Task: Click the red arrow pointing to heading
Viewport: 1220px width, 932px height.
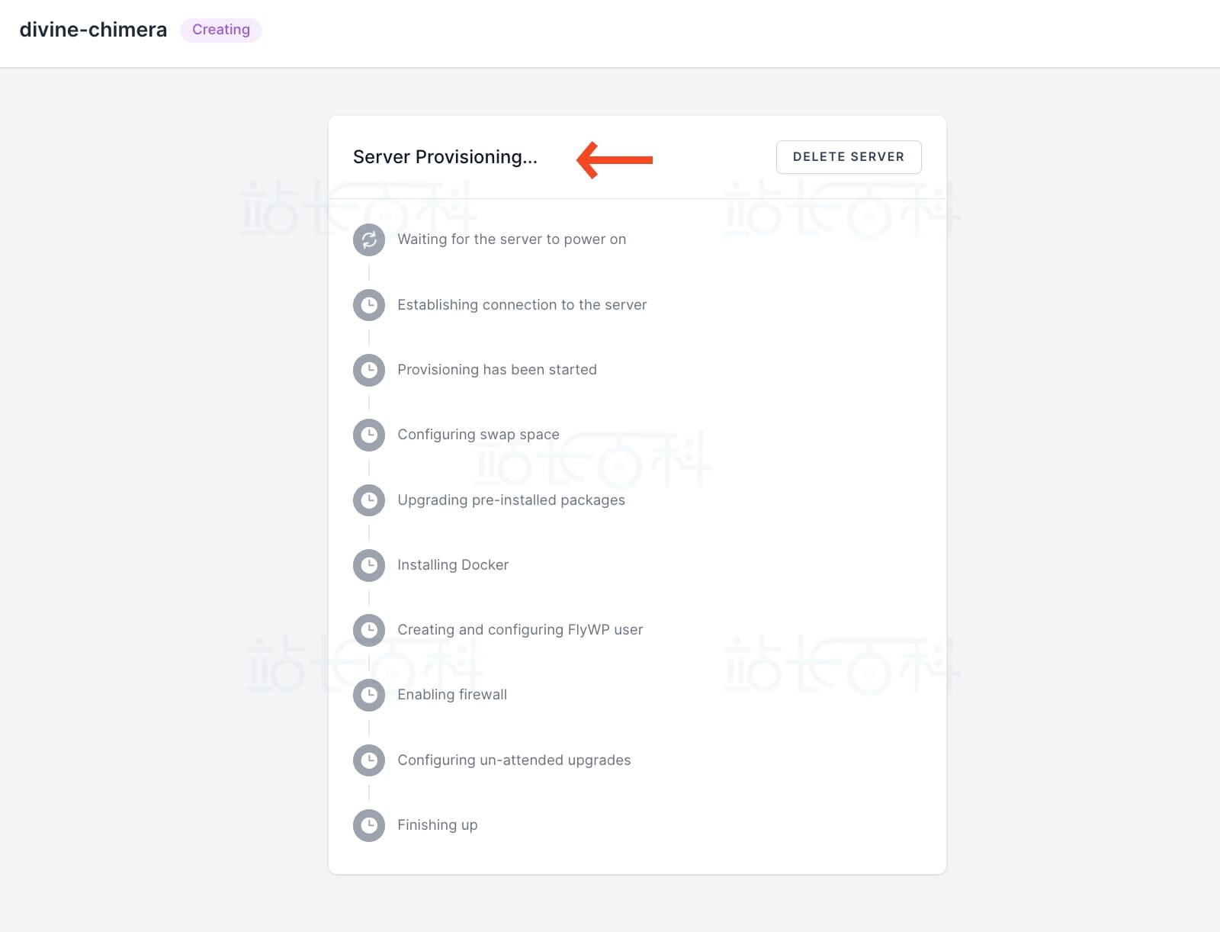Action: tap(615, 160)
